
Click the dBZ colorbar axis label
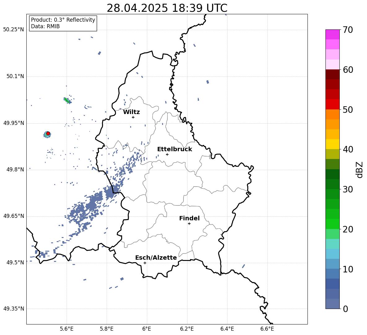point(360,170)
